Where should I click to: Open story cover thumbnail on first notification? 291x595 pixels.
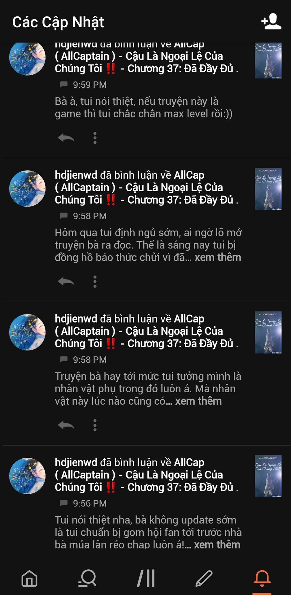(x=268, y=60)
